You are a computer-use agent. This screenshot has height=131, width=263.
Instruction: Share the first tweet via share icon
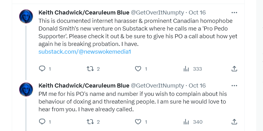pyautogui.click(x=234, y=69)
